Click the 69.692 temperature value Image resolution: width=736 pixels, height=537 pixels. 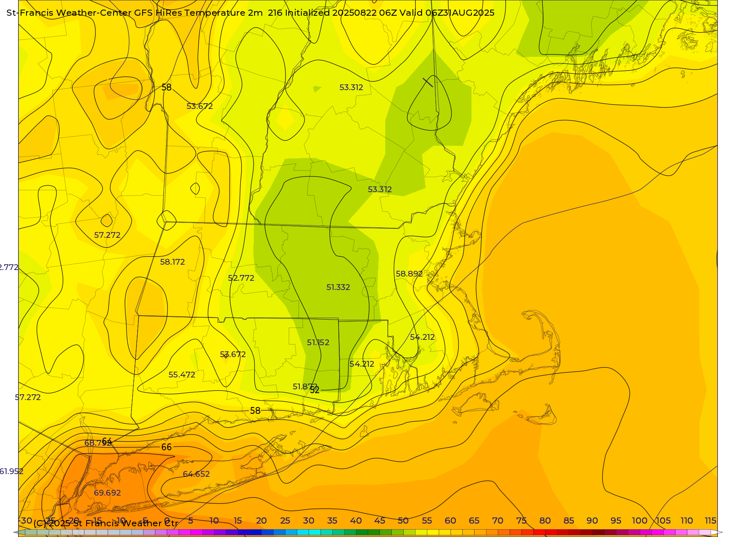(x=107, y=493)
